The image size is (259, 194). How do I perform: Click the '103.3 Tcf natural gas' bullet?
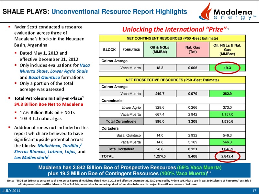(40, 119)
